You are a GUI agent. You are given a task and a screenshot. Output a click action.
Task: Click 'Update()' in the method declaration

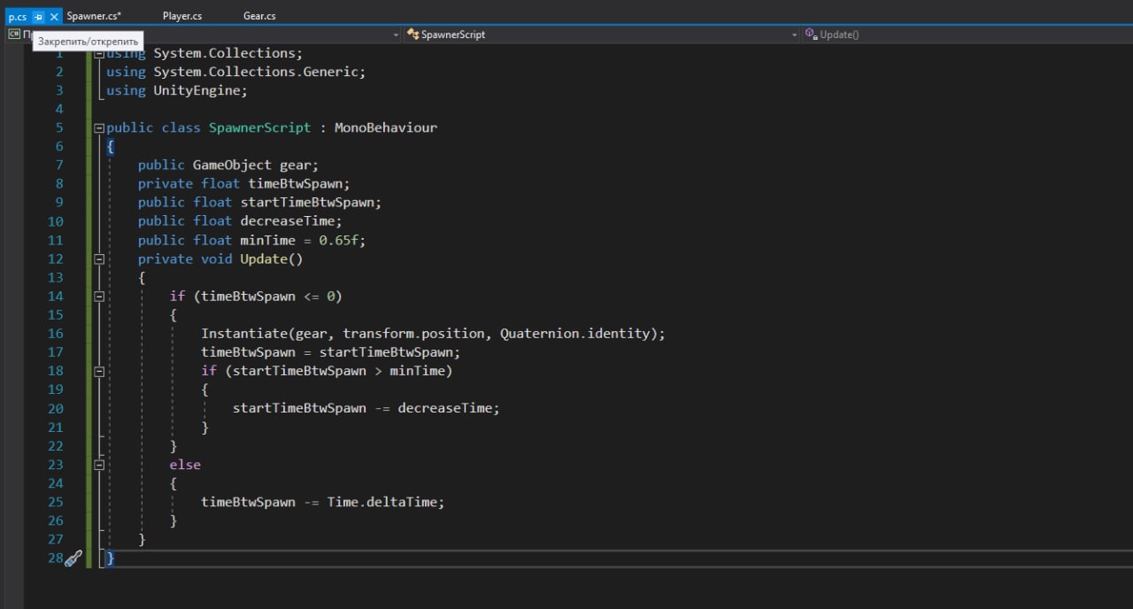(x=272, y=258)
